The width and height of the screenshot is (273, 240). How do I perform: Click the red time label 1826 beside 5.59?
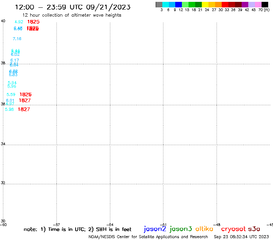25,95
